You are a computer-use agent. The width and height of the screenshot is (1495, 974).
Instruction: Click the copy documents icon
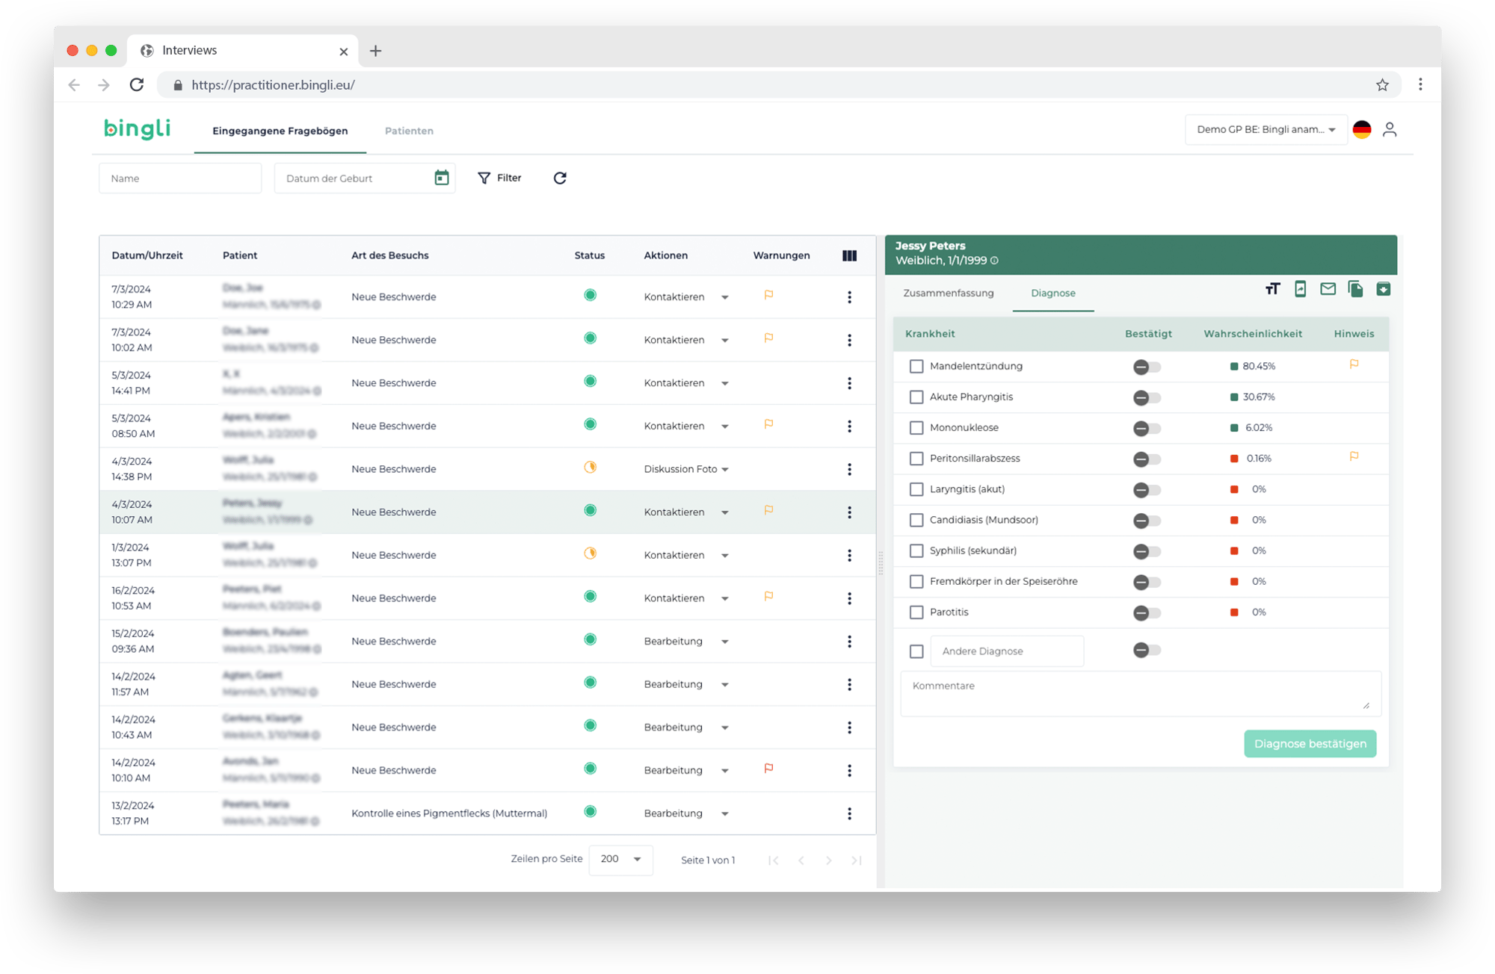tap(1355, 289)
